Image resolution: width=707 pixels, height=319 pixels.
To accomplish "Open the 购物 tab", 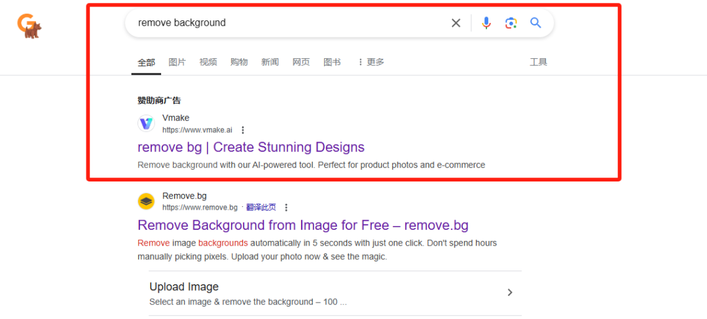I will [239, 62].
